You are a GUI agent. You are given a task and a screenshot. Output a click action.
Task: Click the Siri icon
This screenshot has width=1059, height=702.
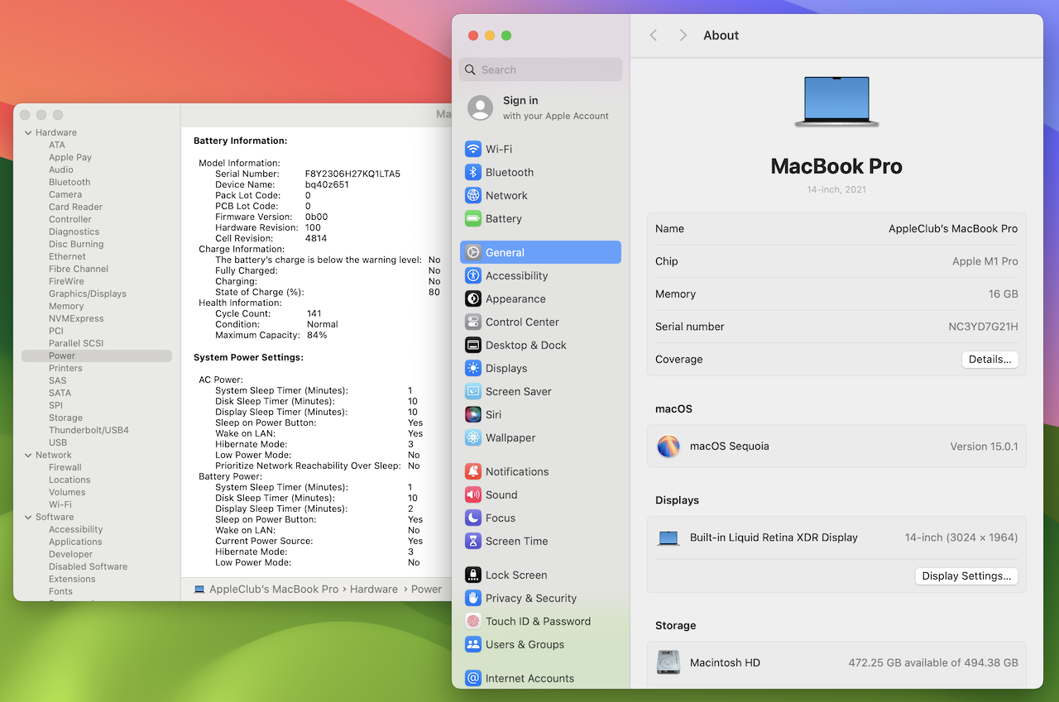tap(473, 414)
